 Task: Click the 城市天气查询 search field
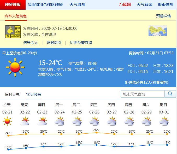[143, 94]
